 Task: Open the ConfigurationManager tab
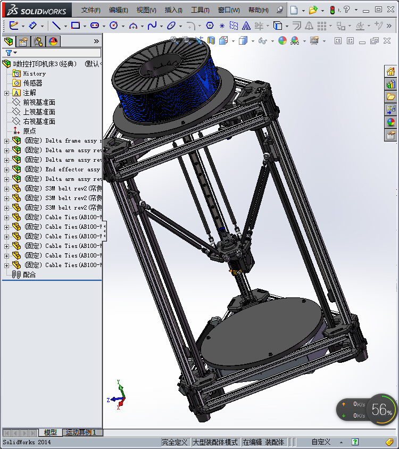38,41
